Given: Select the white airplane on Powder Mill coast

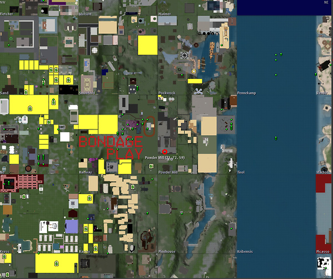Looking at the screenshot, I should pos(231,163).
